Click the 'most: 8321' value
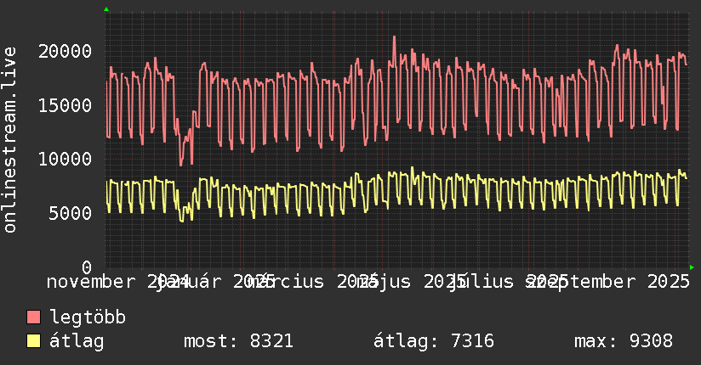The height and width of the screenshot is (365, 701). click(238, 341)
